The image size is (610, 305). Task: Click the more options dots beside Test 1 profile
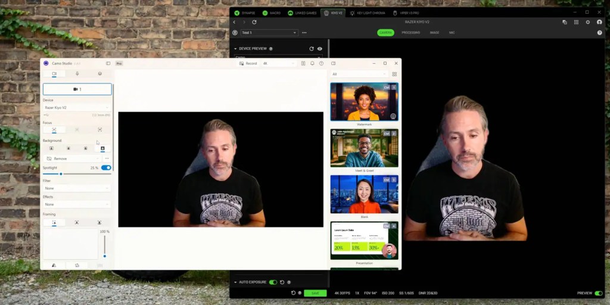tap(304, 33)
